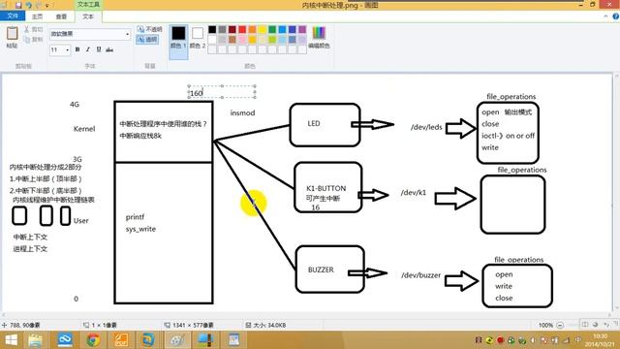The width and height of the screenshot is (620, 349).
Task: Open the blue Q app on the taskbar
Action: (x=148, y=340)
